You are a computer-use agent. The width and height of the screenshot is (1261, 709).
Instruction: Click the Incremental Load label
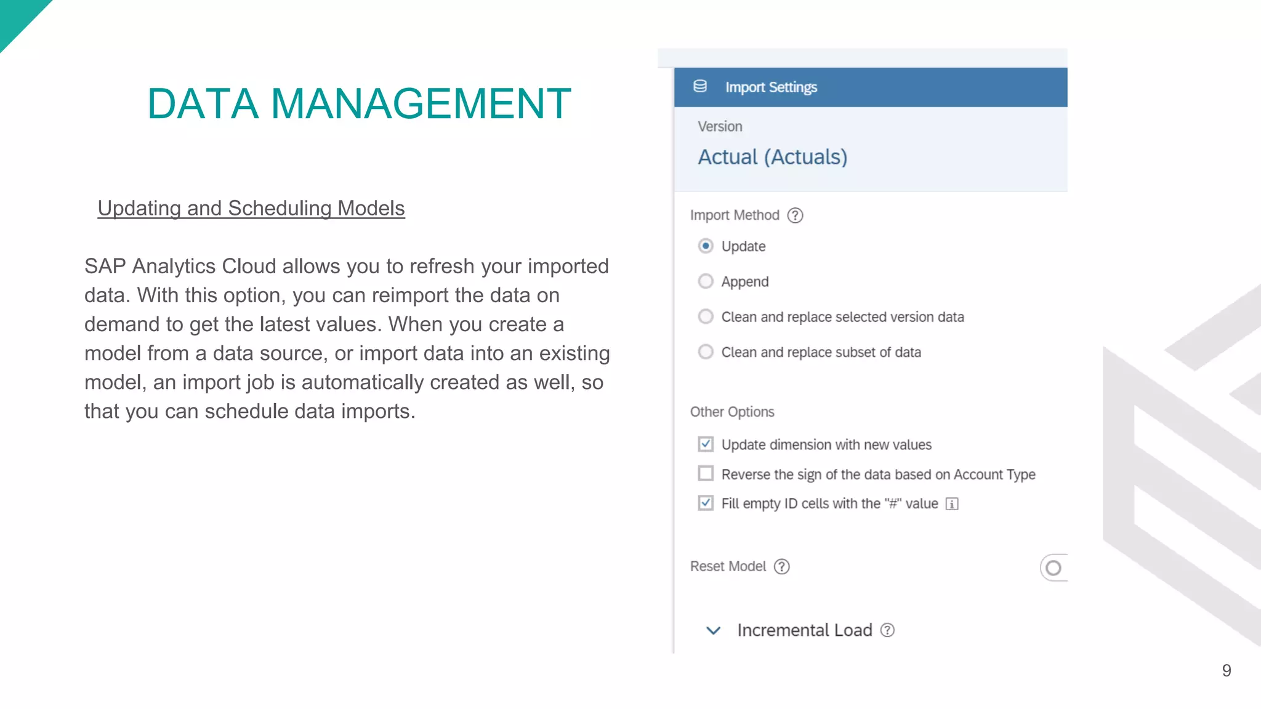(x=805, y=630)
